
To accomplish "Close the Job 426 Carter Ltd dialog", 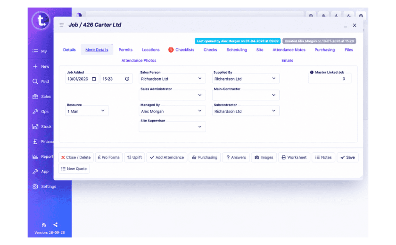I will coord(355,25).
